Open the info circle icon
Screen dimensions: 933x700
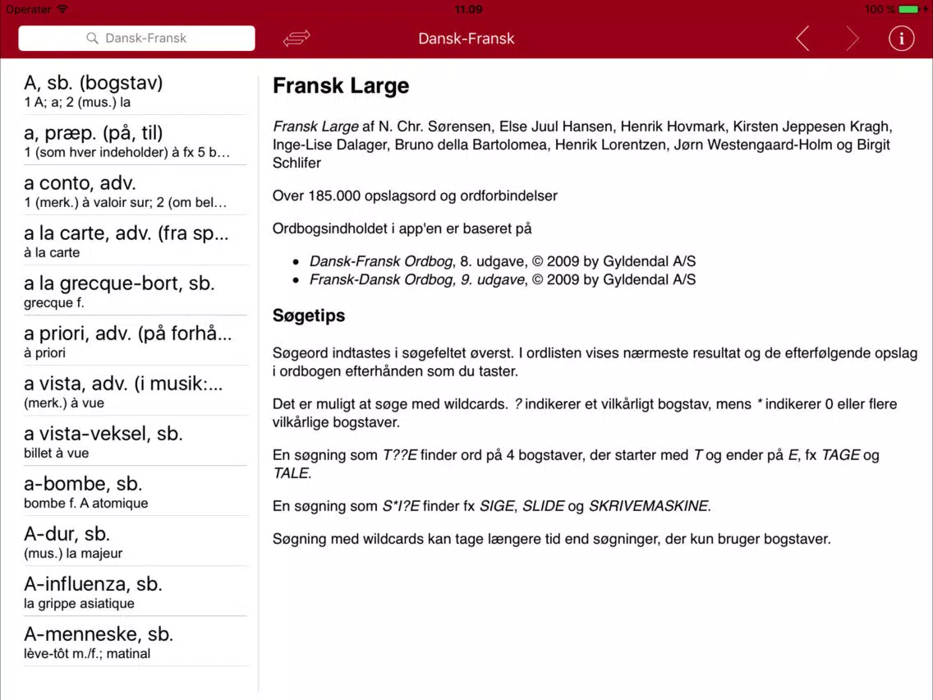(x=901, y=39)
